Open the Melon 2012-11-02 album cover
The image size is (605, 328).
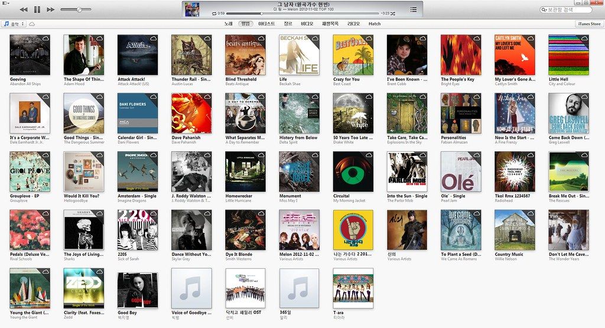(300, 230)
